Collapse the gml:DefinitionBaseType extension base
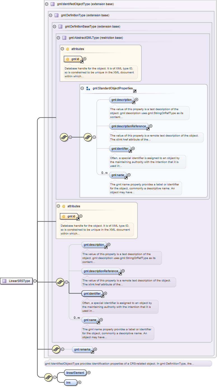217x387 pixels. coord(54,27)
